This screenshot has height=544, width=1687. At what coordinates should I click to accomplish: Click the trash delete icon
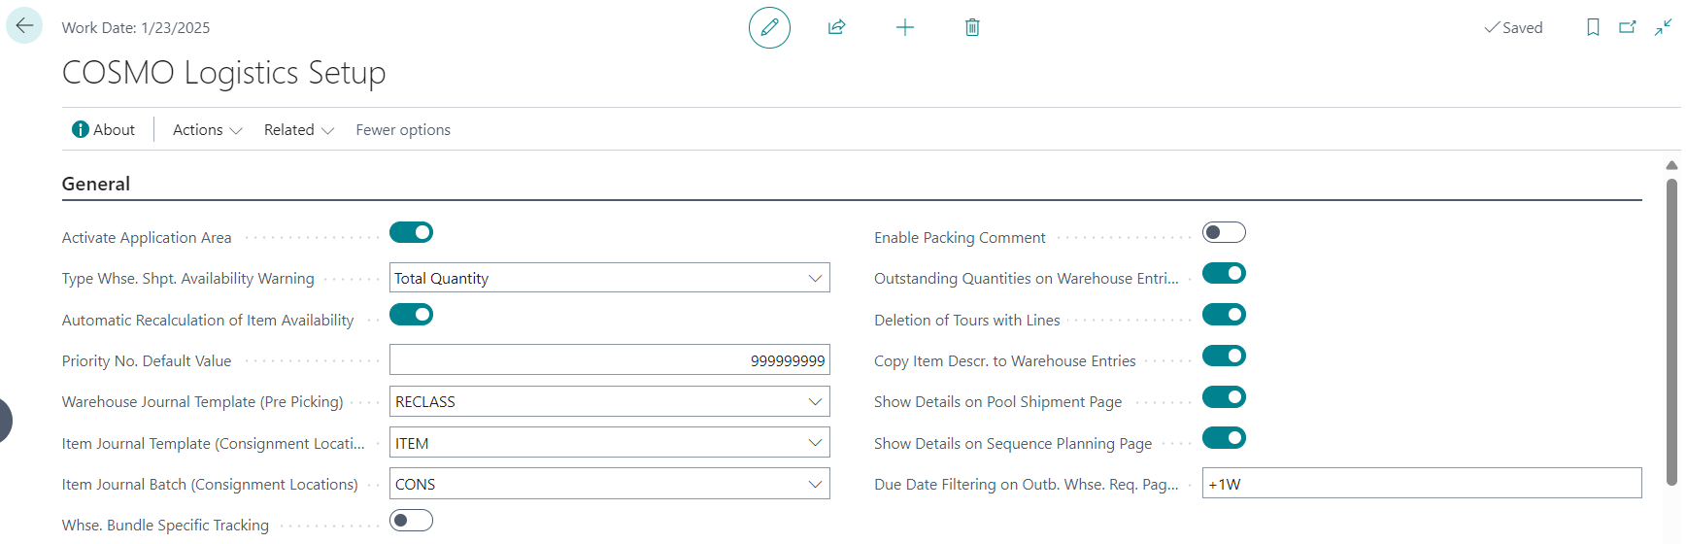pos(972,27)
